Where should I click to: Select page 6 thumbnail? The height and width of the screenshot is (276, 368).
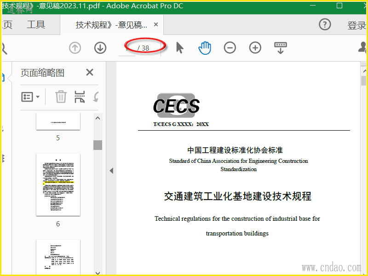[58, 185]
